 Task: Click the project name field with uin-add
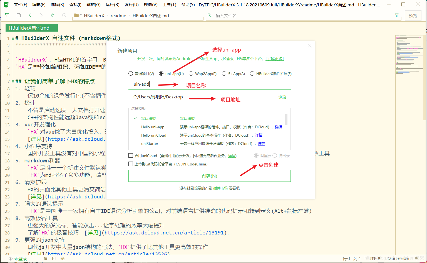coord(210,84)
